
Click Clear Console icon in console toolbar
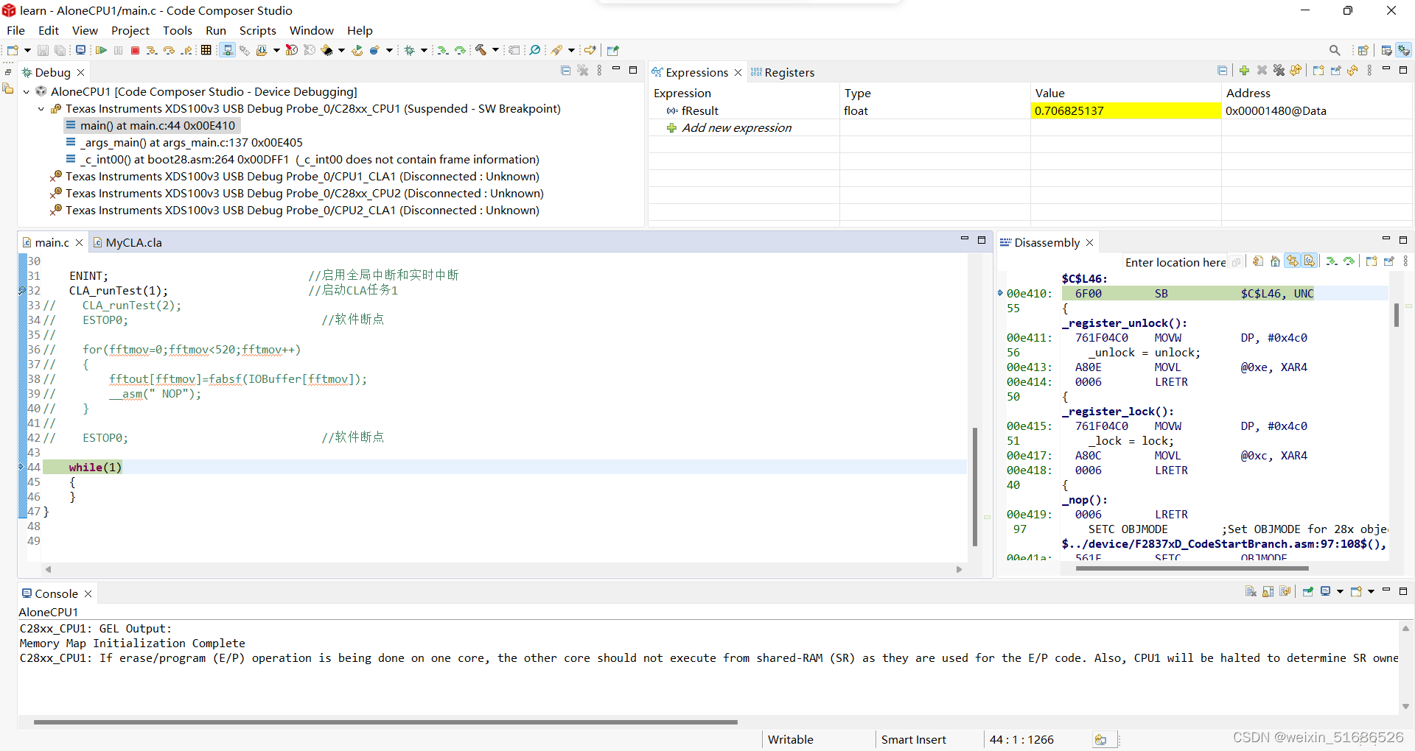(1251, 592)
